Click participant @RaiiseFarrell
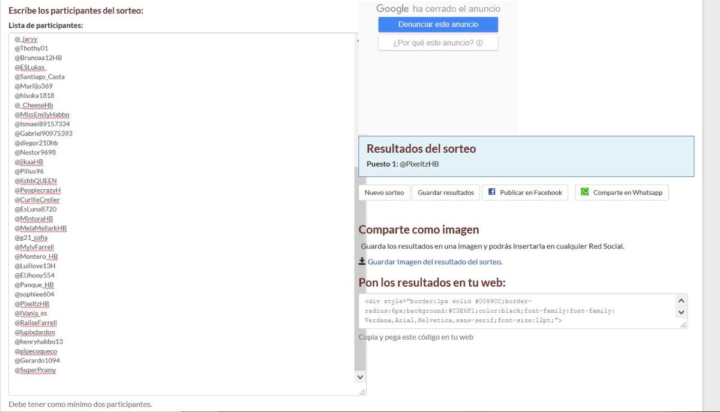Image resolution: width=720 pixels, height=412 pixels. pyautogui.click(x=36, y=323)
